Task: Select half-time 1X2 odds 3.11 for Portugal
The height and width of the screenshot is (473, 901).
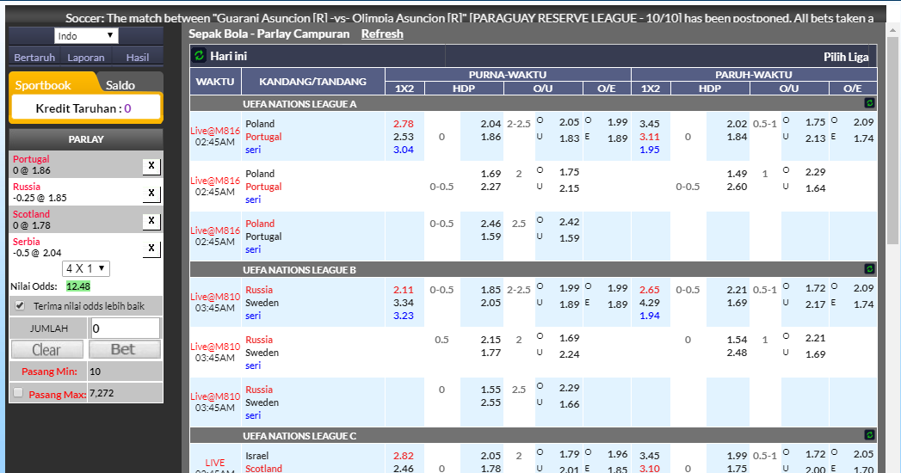Action: (650, 137)
